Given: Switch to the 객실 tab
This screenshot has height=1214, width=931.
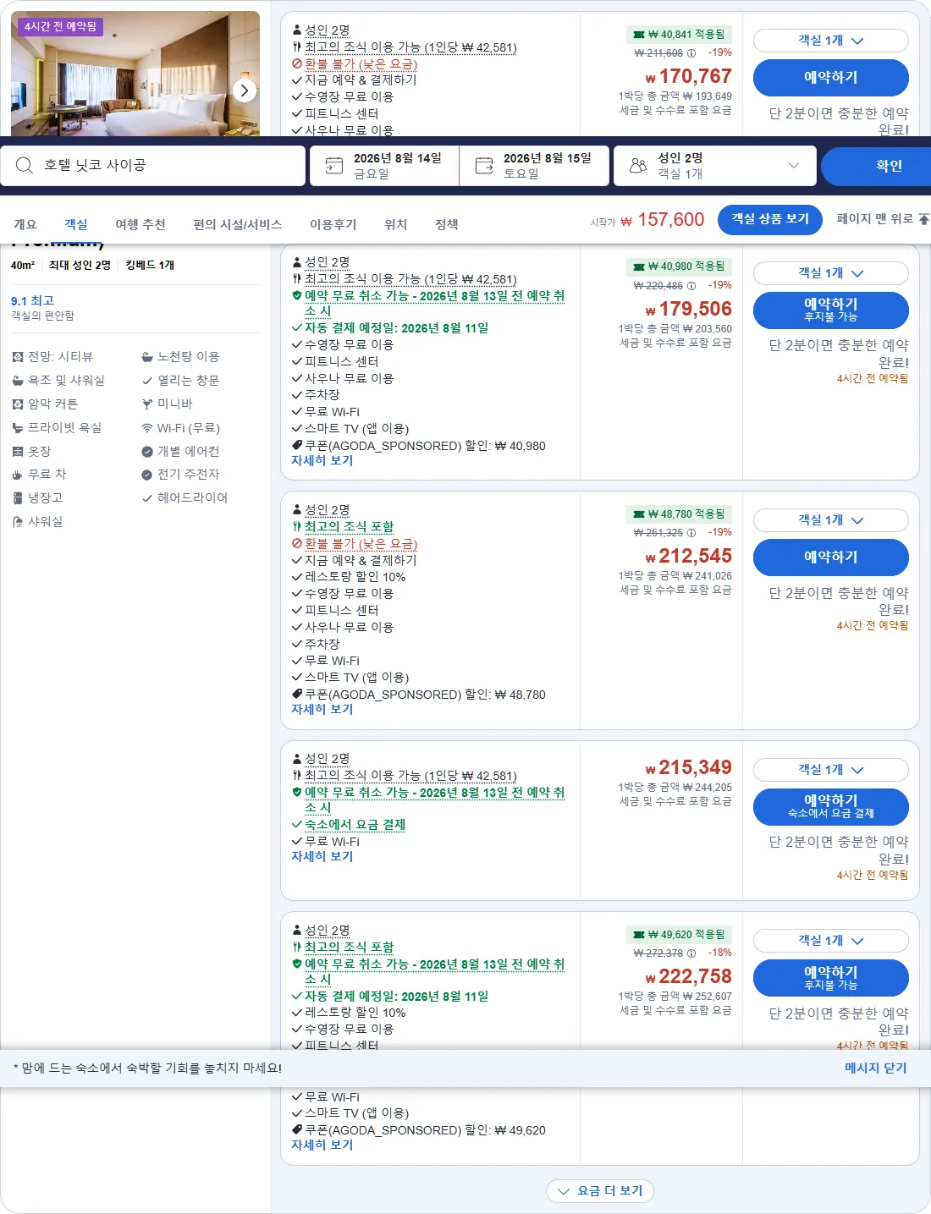Looking at the screenshot, I should [x=76, y=224].
